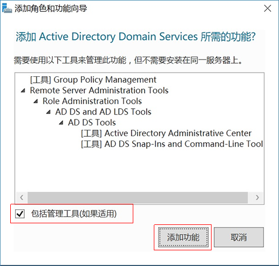Select the AD DS Tools label
The image size is (279, 266).
[92, 123]
